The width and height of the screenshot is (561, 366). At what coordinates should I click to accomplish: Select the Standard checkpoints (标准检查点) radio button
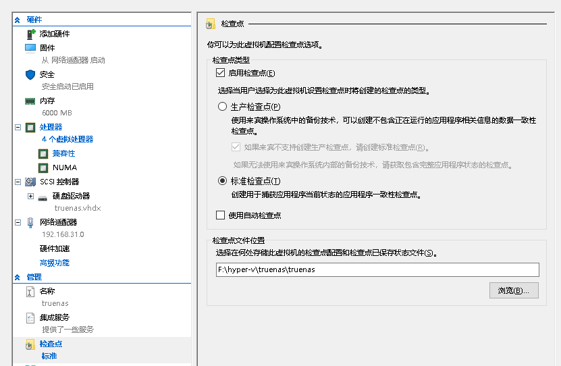(222, 181)
